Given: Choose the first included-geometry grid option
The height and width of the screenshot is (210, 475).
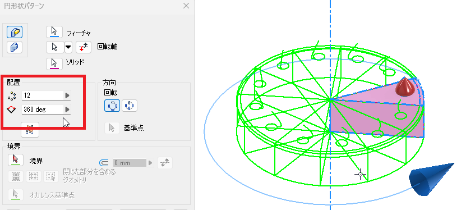Looking at the screenshot, I should tap(16, 176).
